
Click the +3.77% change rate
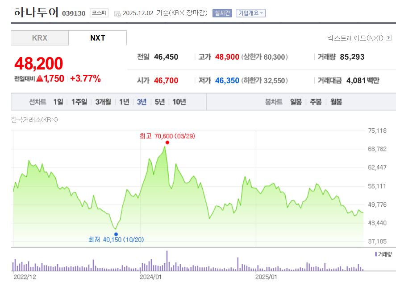point(85,78)
